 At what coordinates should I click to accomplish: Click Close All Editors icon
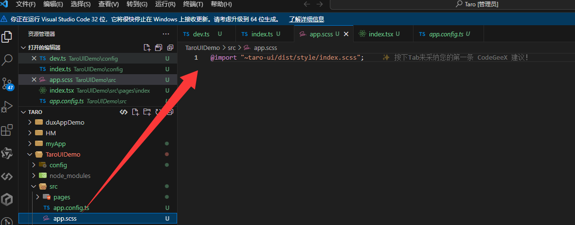coord(170,48)
